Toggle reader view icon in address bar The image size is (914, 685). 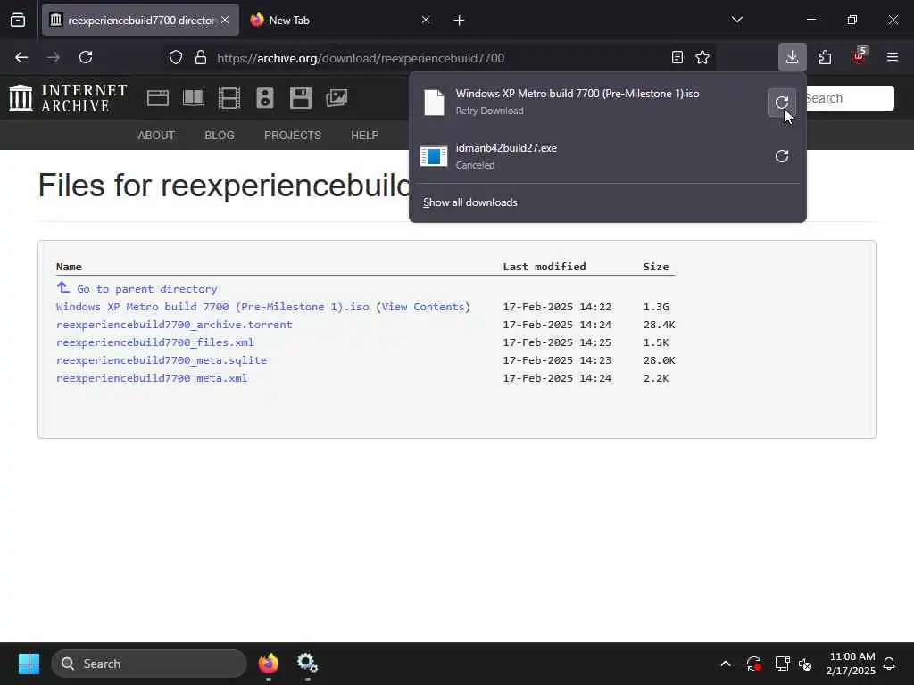click(677, 57)
